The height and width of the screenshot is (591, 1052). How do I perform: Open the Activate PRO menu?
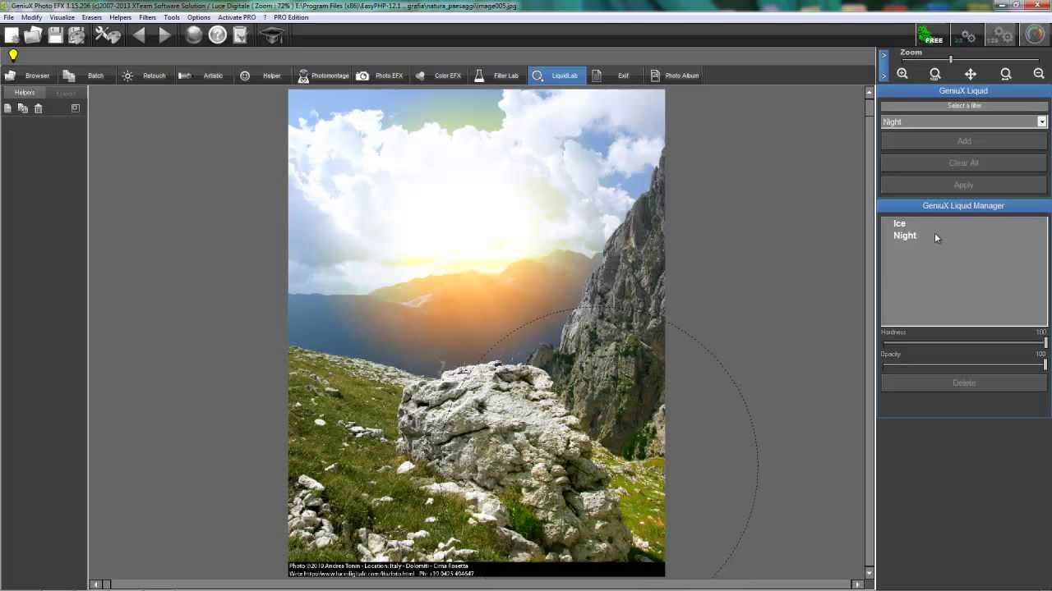click(237, 17)
